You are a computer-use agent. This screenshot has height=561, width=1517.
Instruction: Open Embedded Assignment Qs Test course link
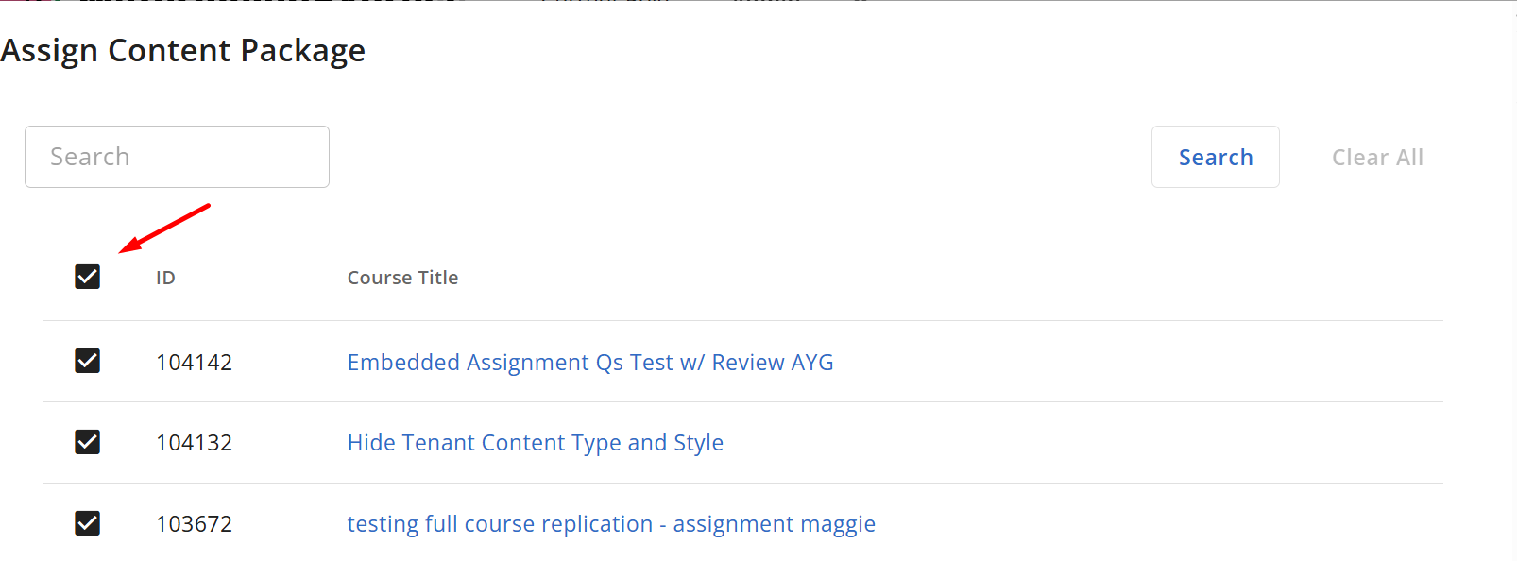(x=589, y=363)
